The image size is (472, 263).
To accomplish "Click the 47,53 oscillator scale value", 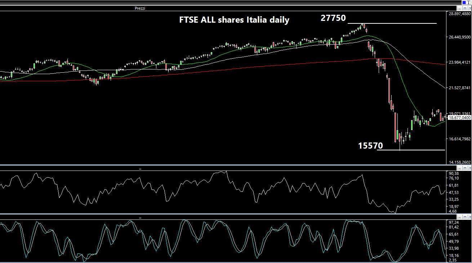I will coord(454,192).
